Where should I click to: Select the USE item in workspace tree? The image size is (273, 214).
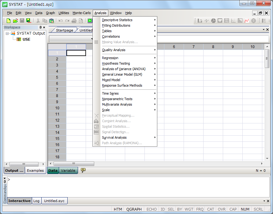(x=26, y=39)
